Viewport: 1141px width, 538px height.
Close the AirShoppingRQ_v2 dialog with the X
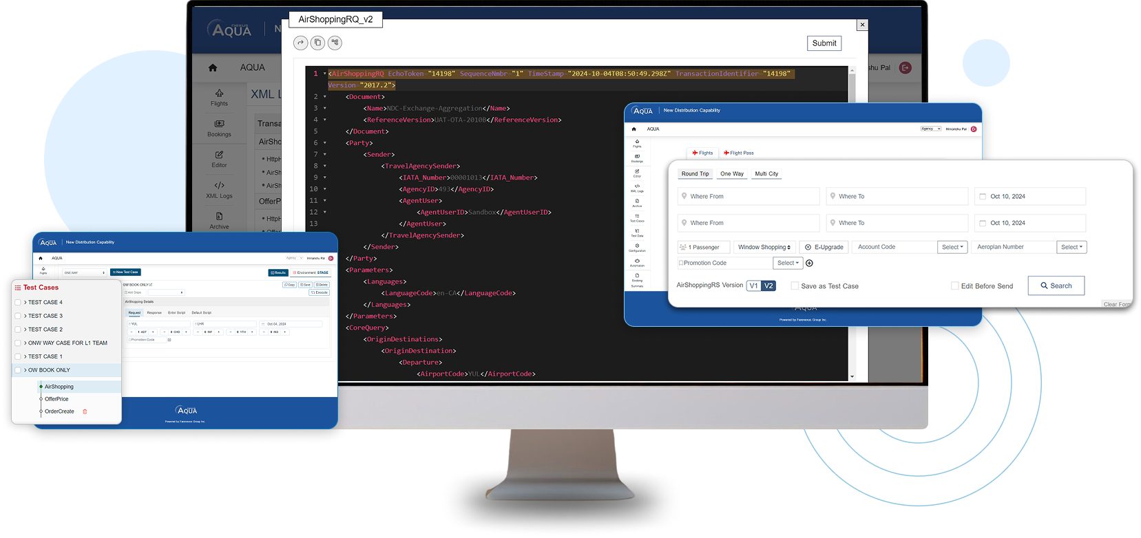[x=861, y=25]
